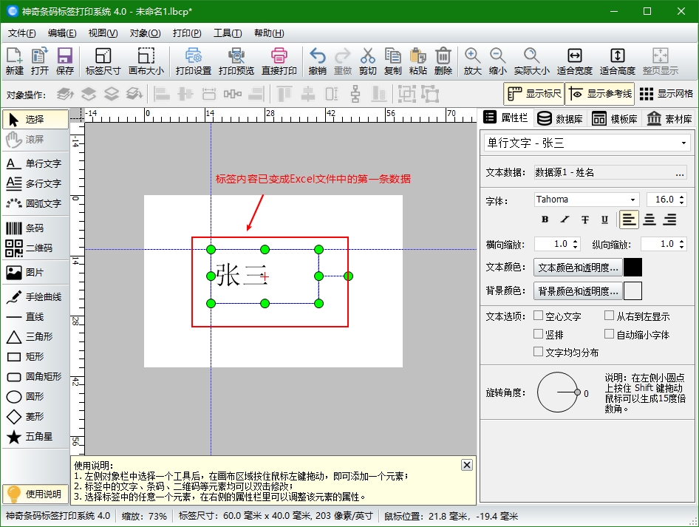
Task: Expand the Tahoma font dropdown
Action: 633,200
